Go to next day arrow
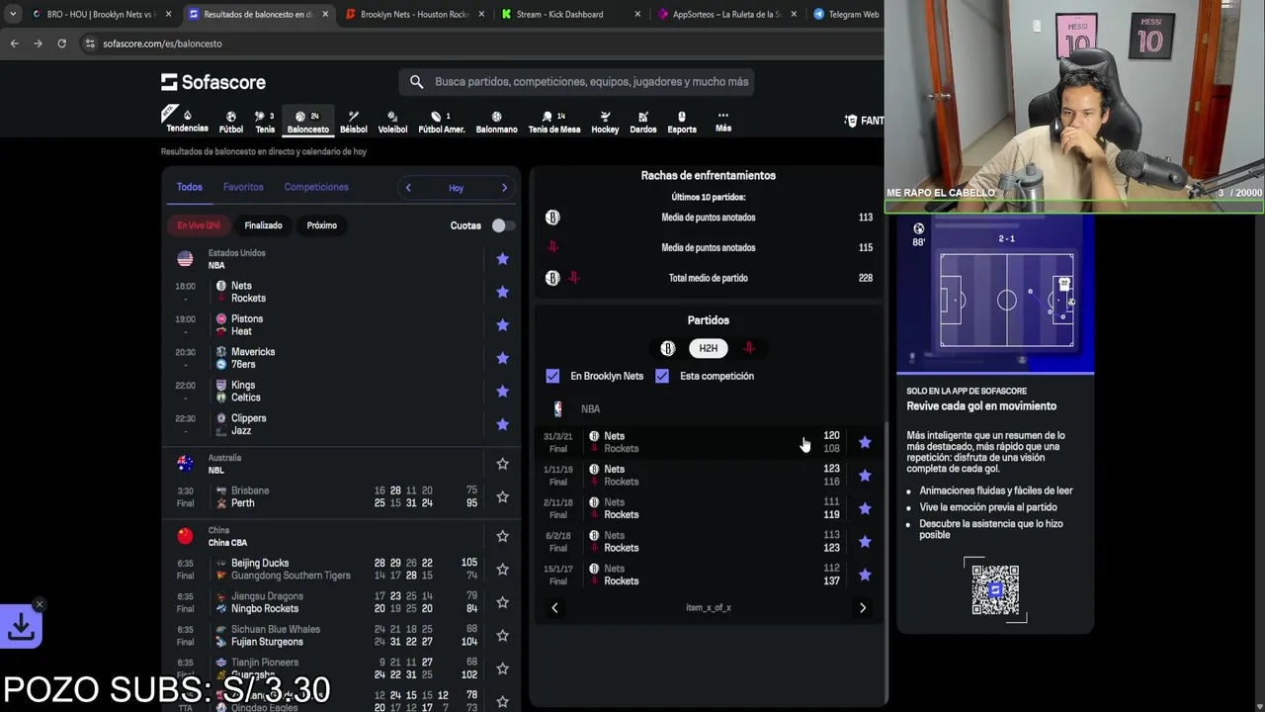 [504, 188]
